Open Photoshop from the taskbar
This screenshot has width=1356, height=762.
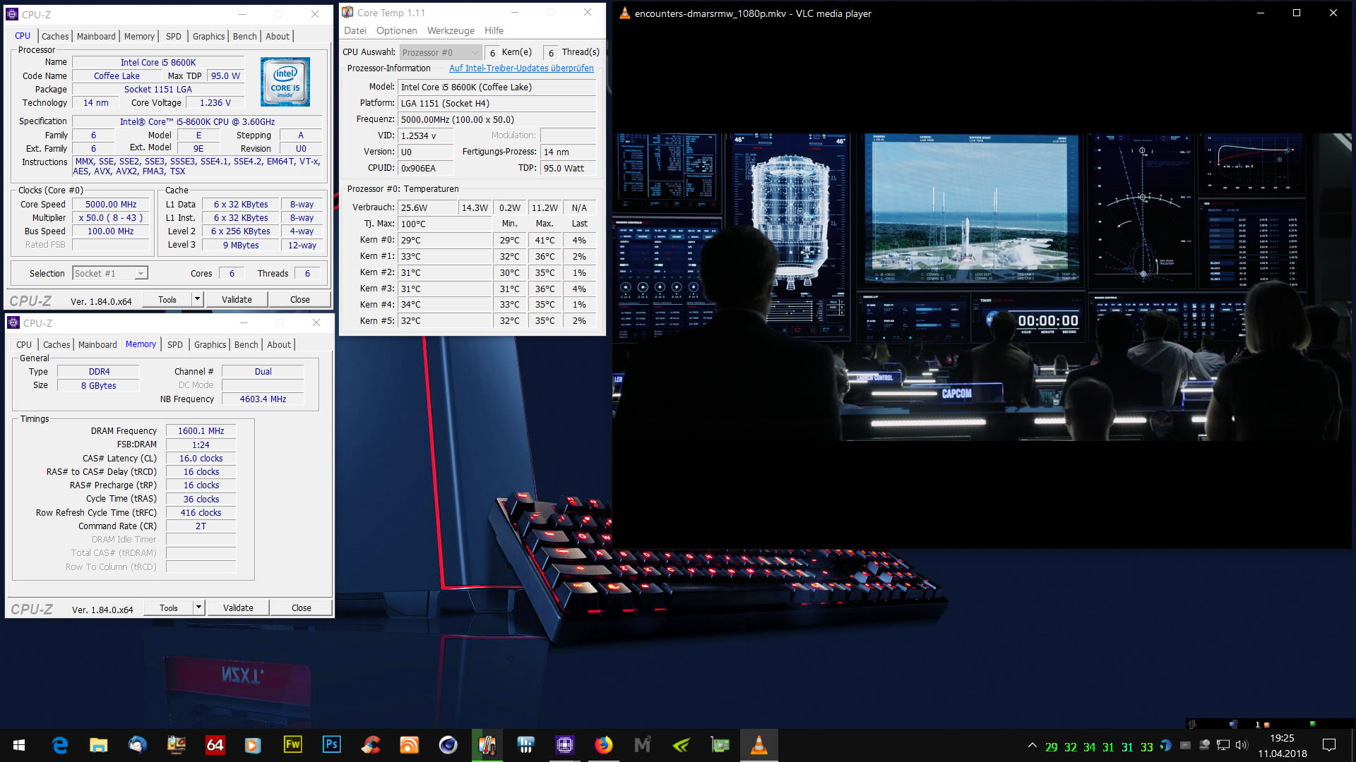(x=331, y=745)
